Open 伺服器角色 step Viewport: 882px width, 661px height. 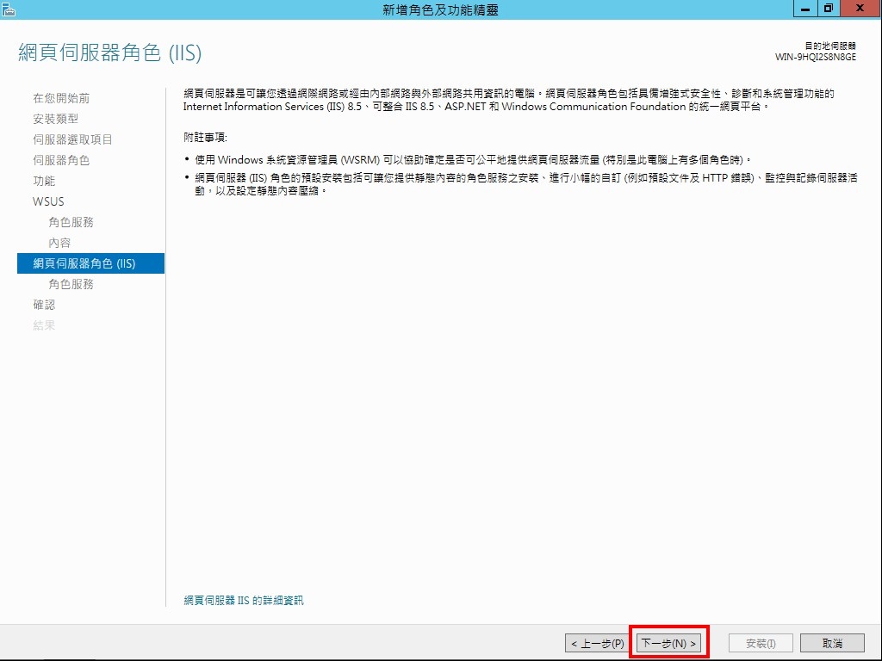tap(61, 160)
